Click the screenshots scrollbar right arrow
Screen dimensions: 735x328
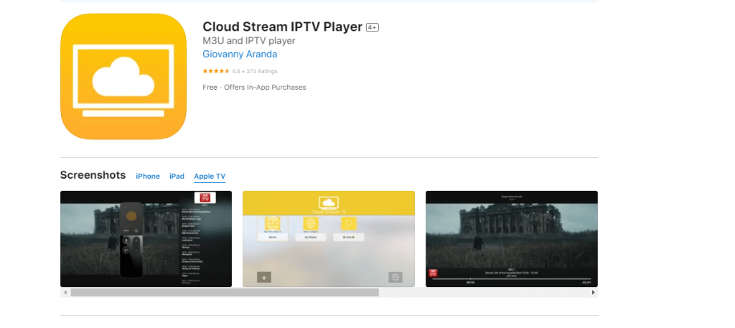593,293
